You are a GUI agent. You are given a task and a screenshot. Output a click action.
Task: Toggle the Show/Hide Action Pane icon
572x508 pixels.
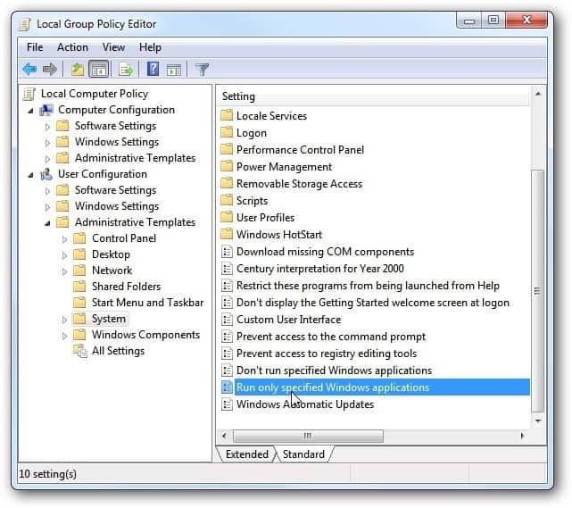point(174,70)
